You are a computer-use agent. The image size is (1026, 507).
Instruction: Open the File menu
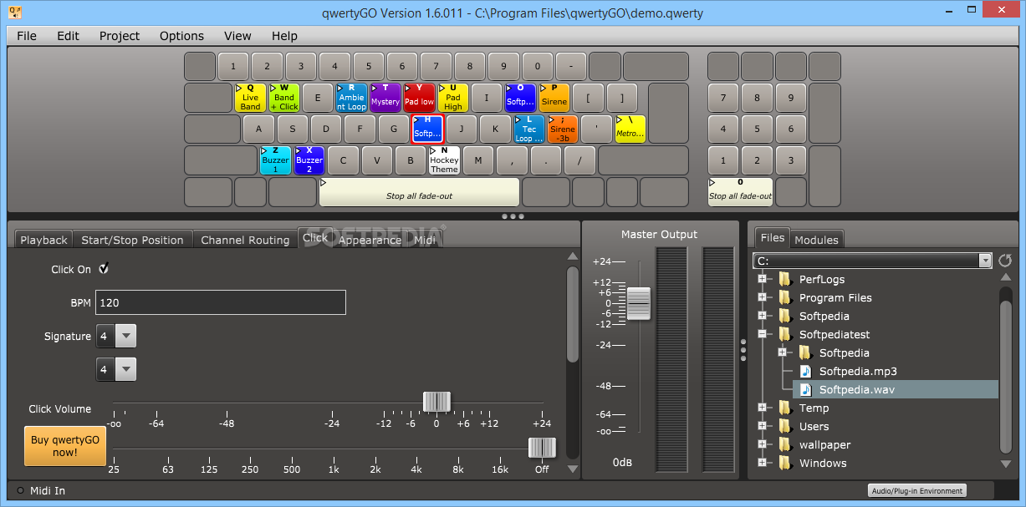27,36
